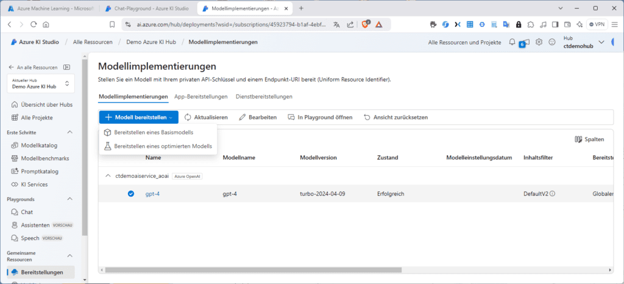
Task: Collapse the Gemeinsame Ressourcen section
Action: tap(69, 256)
